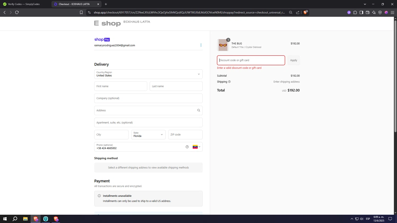Reload the checkout page
Viewport: 397px width, 223px height.
pyautogui.click(x=17, y=12)
